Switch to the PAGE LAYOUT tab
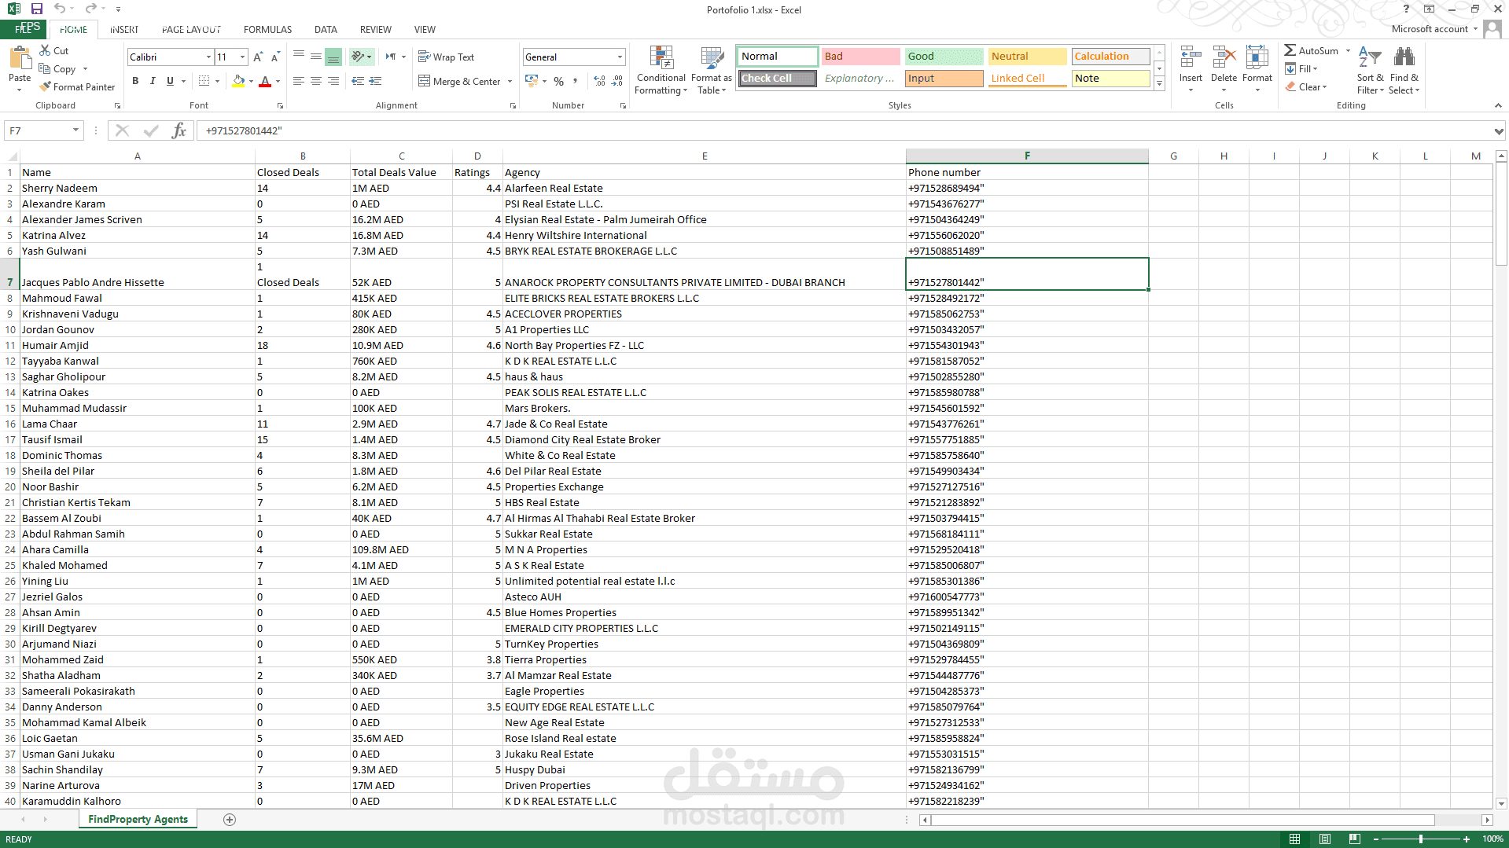Viewport: 1509px width, 848px height. (191, 29)
